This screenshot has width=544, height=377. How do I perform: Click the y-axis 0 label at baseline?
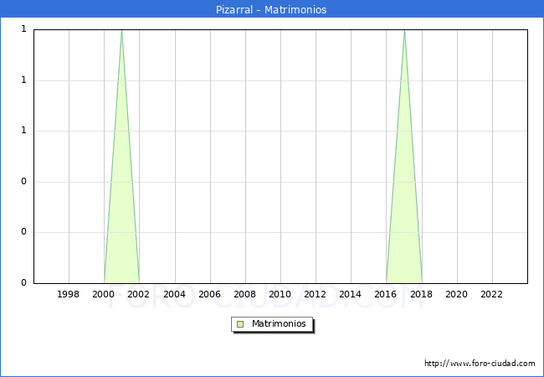[x=23, y=283]
